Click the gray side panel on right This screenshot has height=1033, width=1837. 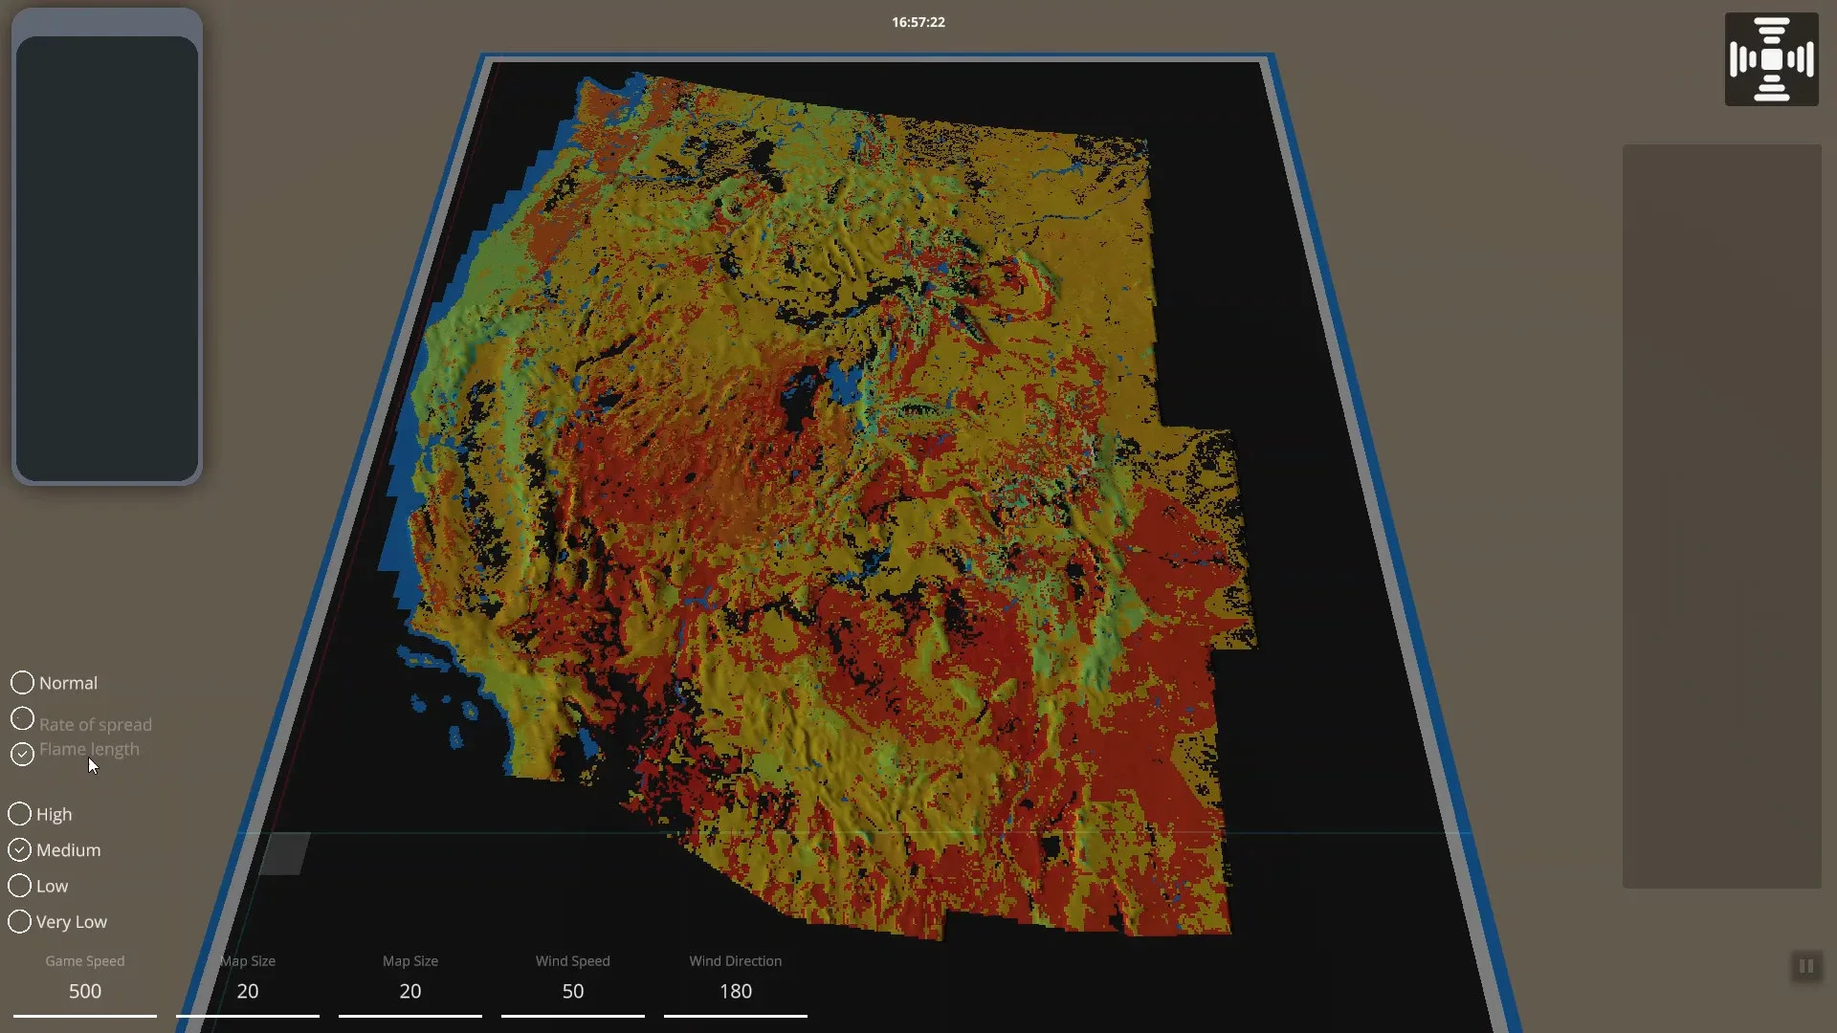(x=1721, y=516)
